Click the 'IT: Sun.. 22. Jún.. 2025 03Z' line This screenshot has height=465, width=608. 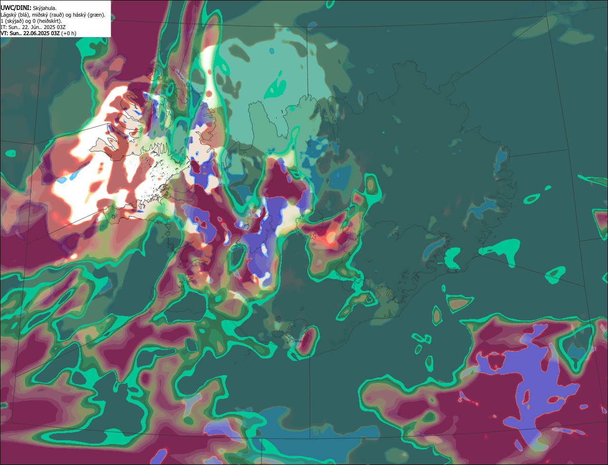pyautogui.click(x=33, y=28)
